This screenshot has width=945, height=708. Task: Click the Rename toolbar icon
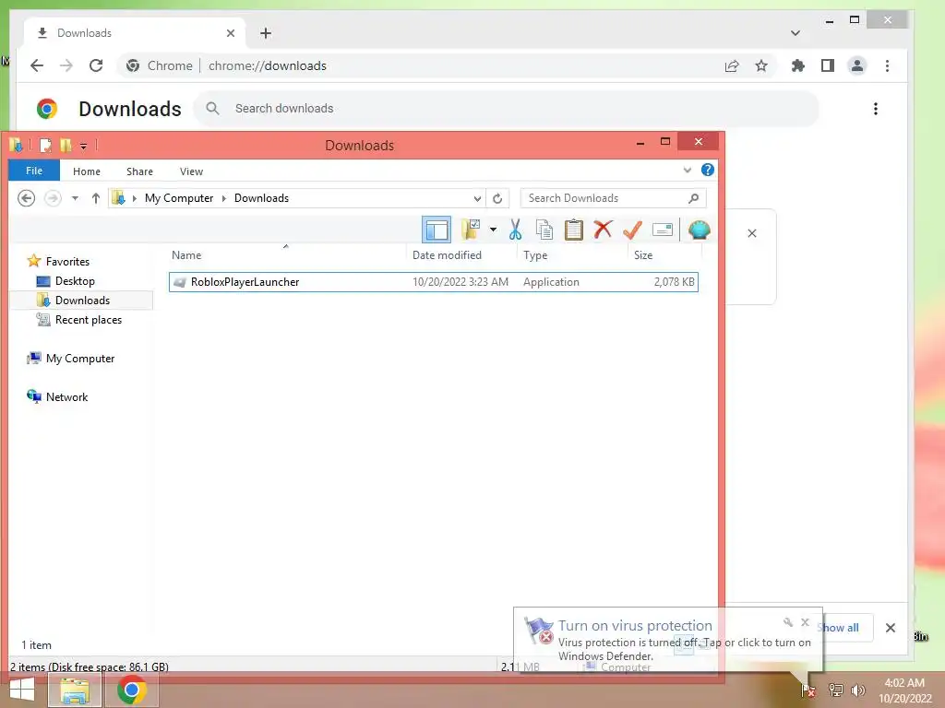coord(663,230)
